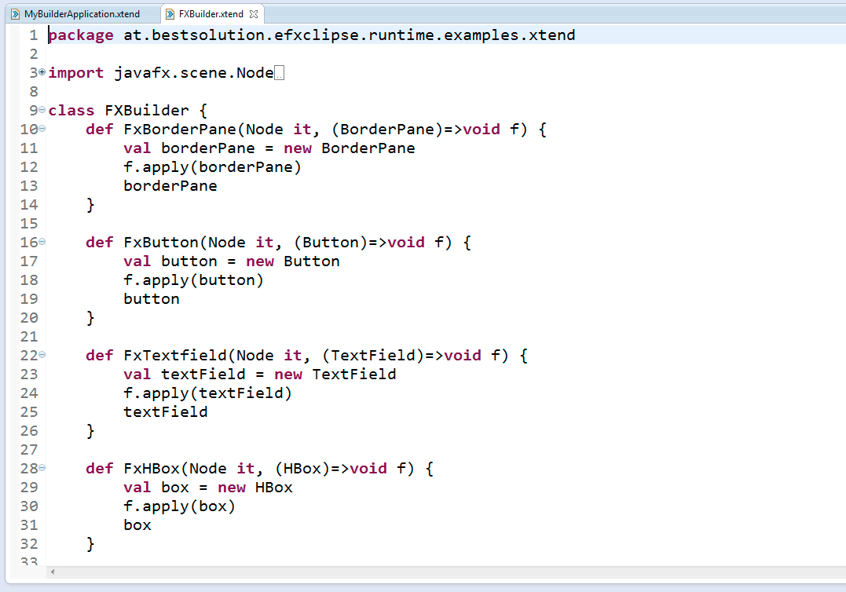Click the horizontal scrollbar left arrow
Image resolution: width=846 pixels, height=592 pixels.
coord(53,572)
